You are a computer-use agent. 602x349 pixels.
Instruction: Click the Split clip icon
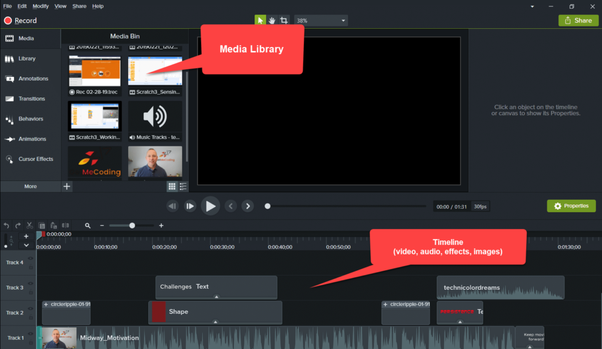click(66, 226)
